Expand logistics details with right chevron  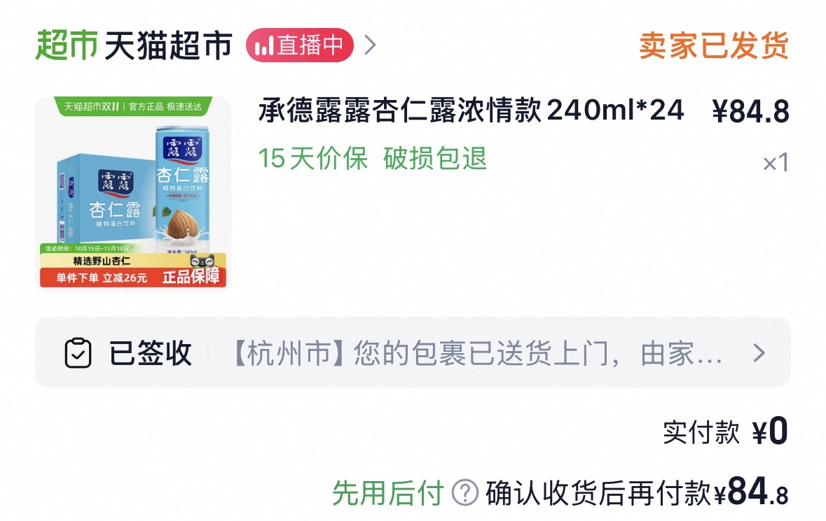(759, 352)
